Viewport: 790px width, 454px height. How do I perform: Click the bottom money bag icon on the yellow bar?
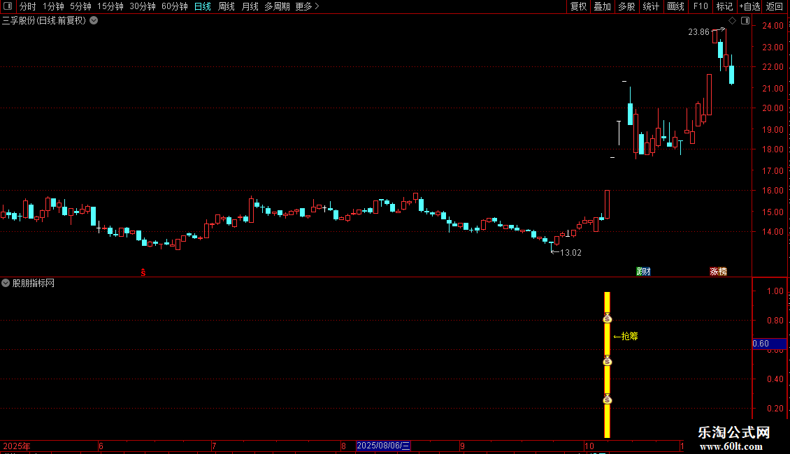pyautogui.click(x=607, y=399)
